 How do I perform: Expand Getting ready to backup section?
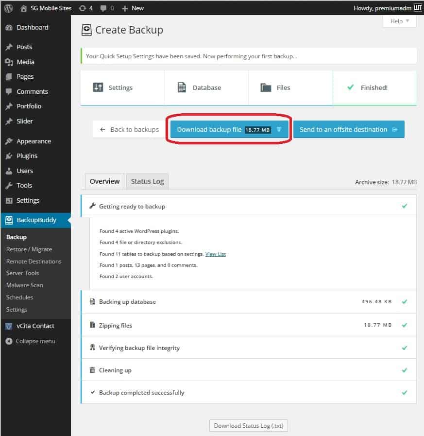coord(249,206)
